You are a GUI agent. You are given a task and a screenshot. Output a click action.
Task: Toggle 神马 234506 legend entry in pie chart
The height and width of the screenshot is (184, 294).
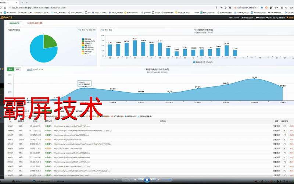88,47
